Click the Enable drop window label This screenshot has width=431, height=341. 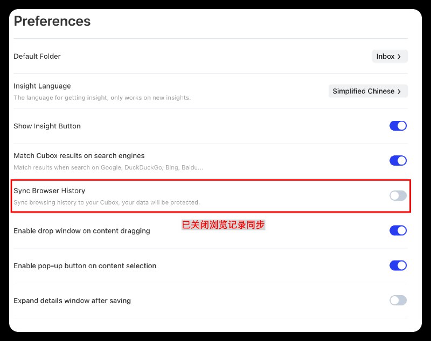coord(82,230)
